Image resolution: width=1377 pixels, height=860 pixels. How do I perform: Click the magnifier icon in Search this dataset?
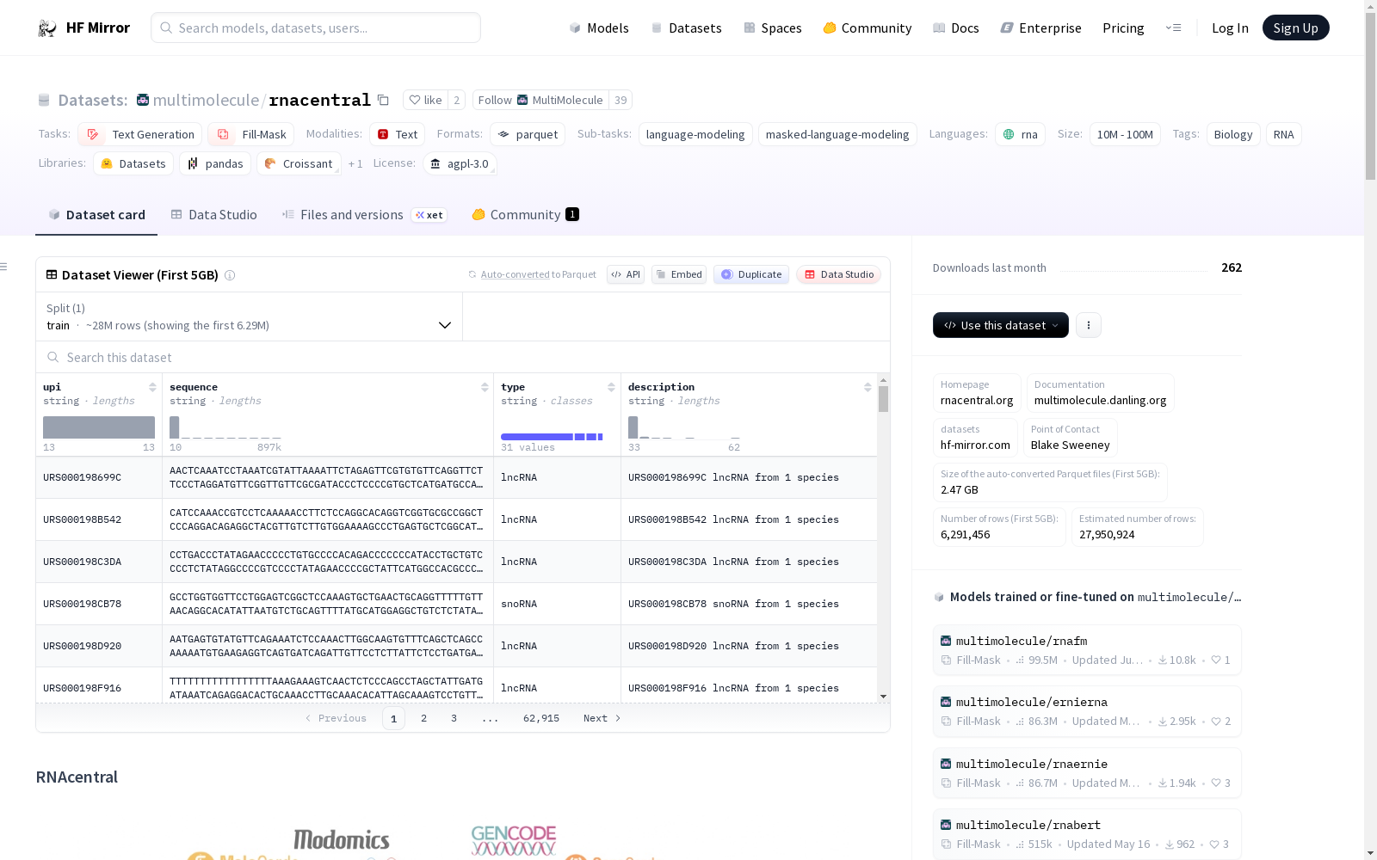click(x=53, y=357)
